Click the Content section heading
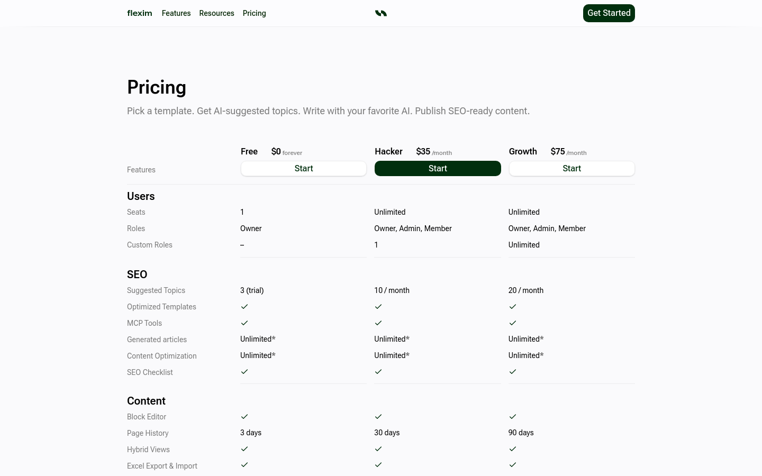The image size is (762, 476). [x=146, y=401]
